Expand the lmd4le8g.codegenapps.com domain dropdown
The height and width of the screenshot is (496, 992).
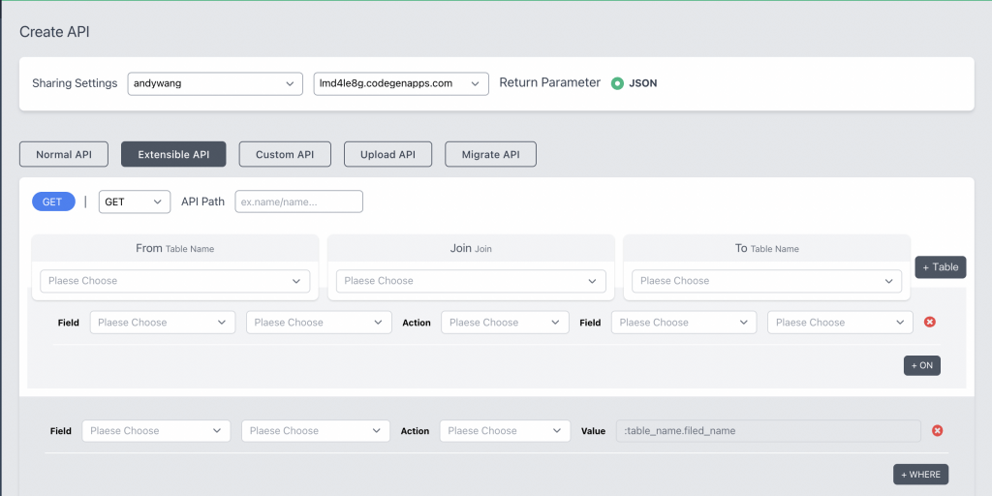[401, 83]
